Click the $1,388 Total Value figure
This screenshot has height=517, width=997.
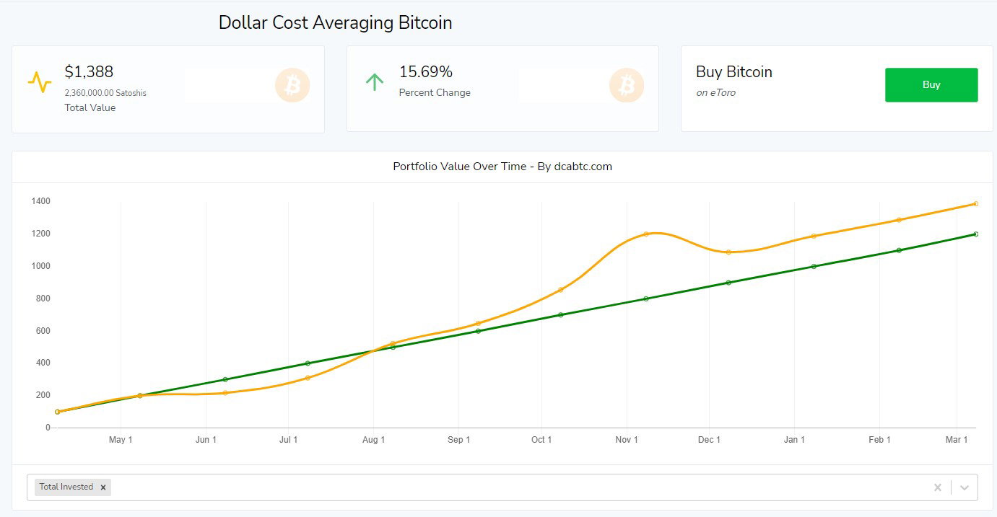(x=89, y=72)
